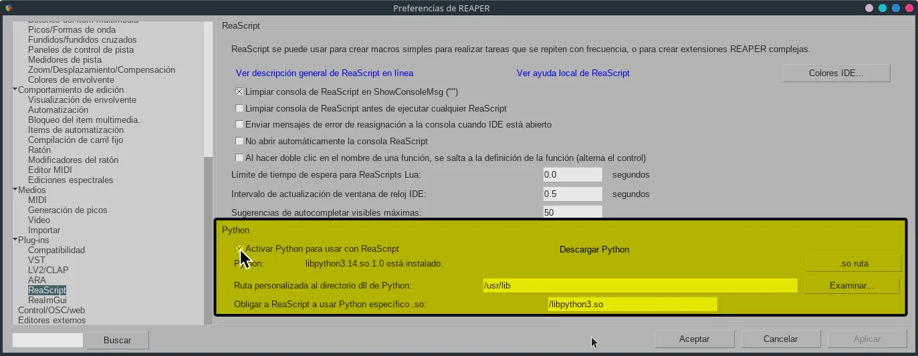Screen dimensions: 918x356
Task: Click Descargar Python link
Action: tap(594, 250)
